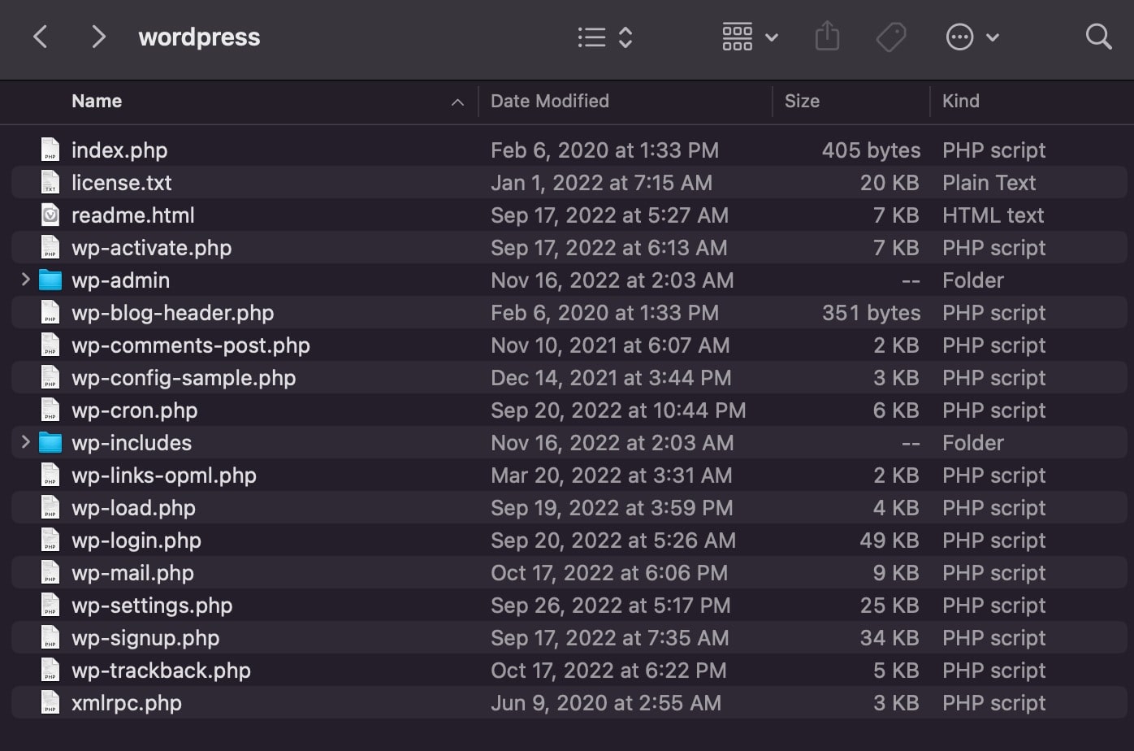Select the wp-trackback.php file name

[161, 671]
